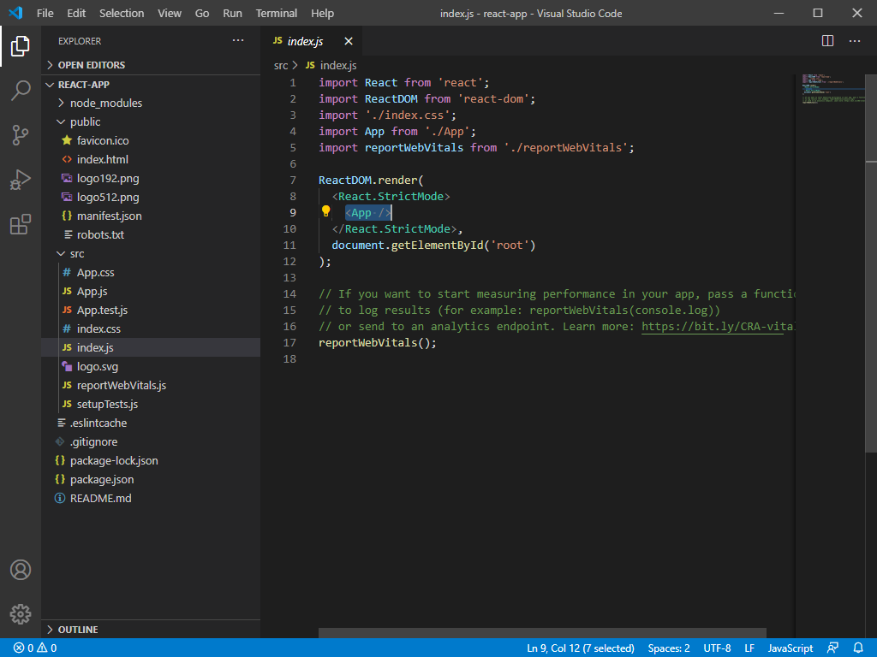The height and width of the screenshot is (657, 877).
Task: Open App.test.js file
Action: click(151, 310)
